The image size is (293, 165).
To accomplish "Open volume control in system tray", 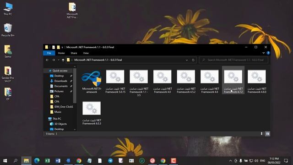I will coord(256,161).
